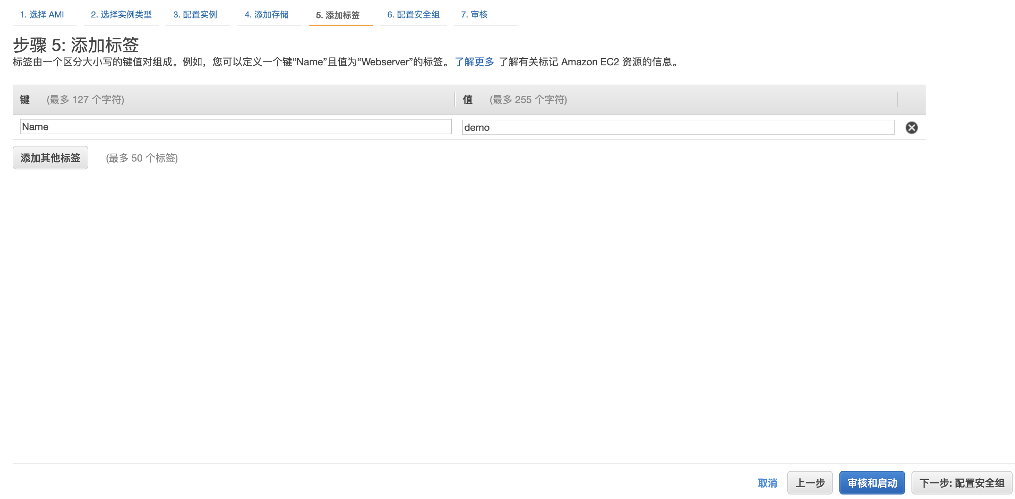
Task: Open the 7. 审核 tab
Action: [474, 15]
